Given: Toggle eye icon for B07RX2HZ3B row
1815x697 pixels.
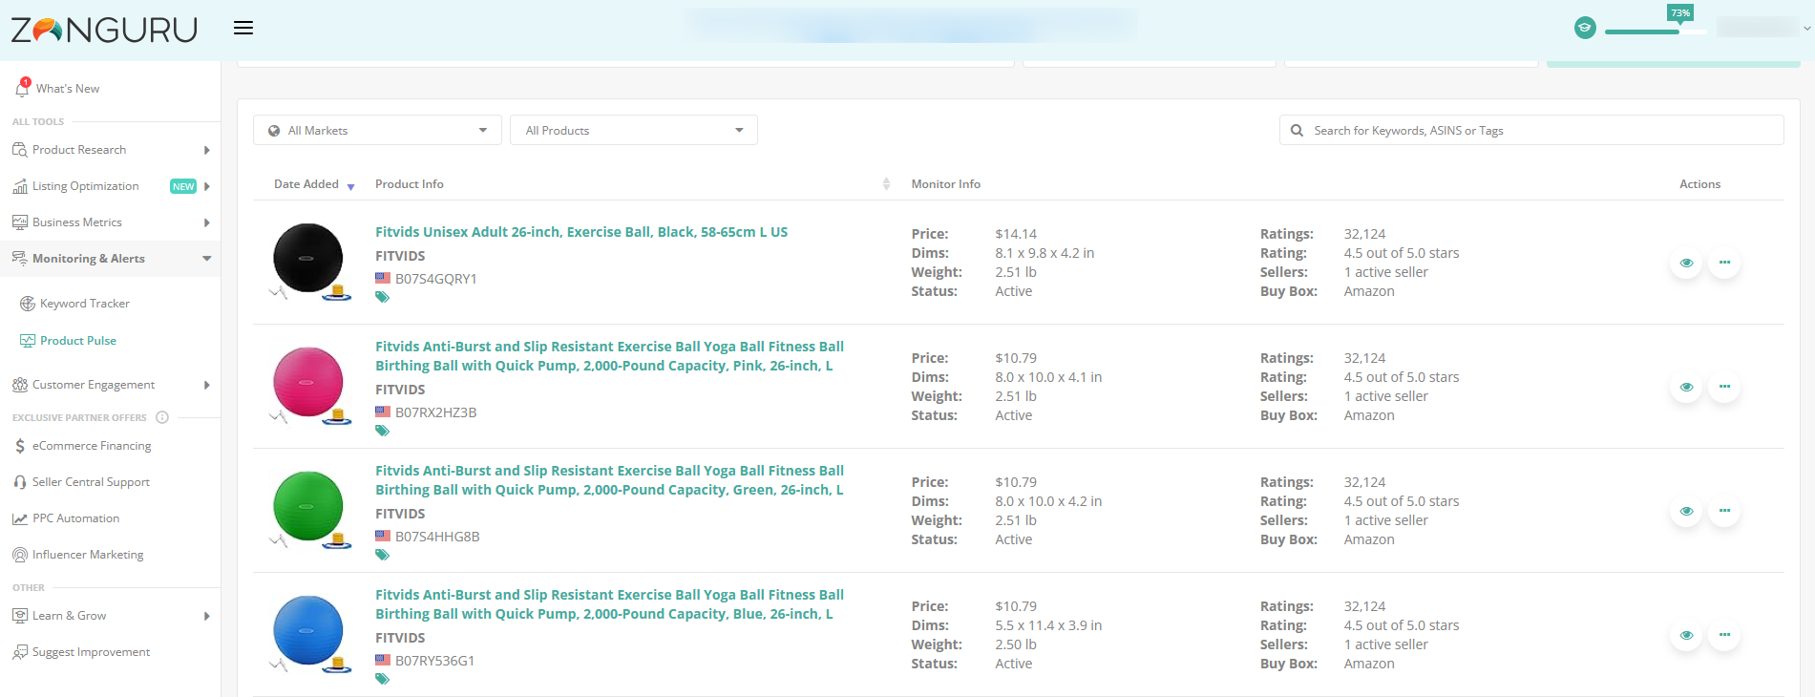Looking at the screenshot, I should [x=1686, y=387].
